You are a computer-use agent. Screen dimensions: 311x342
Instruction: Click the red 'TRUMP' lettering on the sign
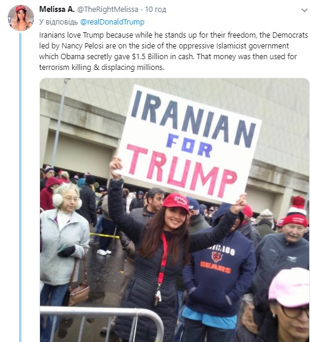[181, 170]
